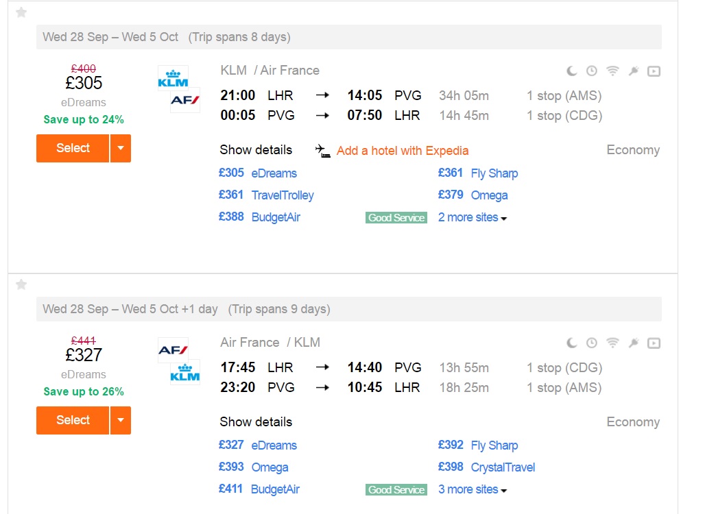
Task: Expand the 2 more sites list
Action: (x=473, y=217)
